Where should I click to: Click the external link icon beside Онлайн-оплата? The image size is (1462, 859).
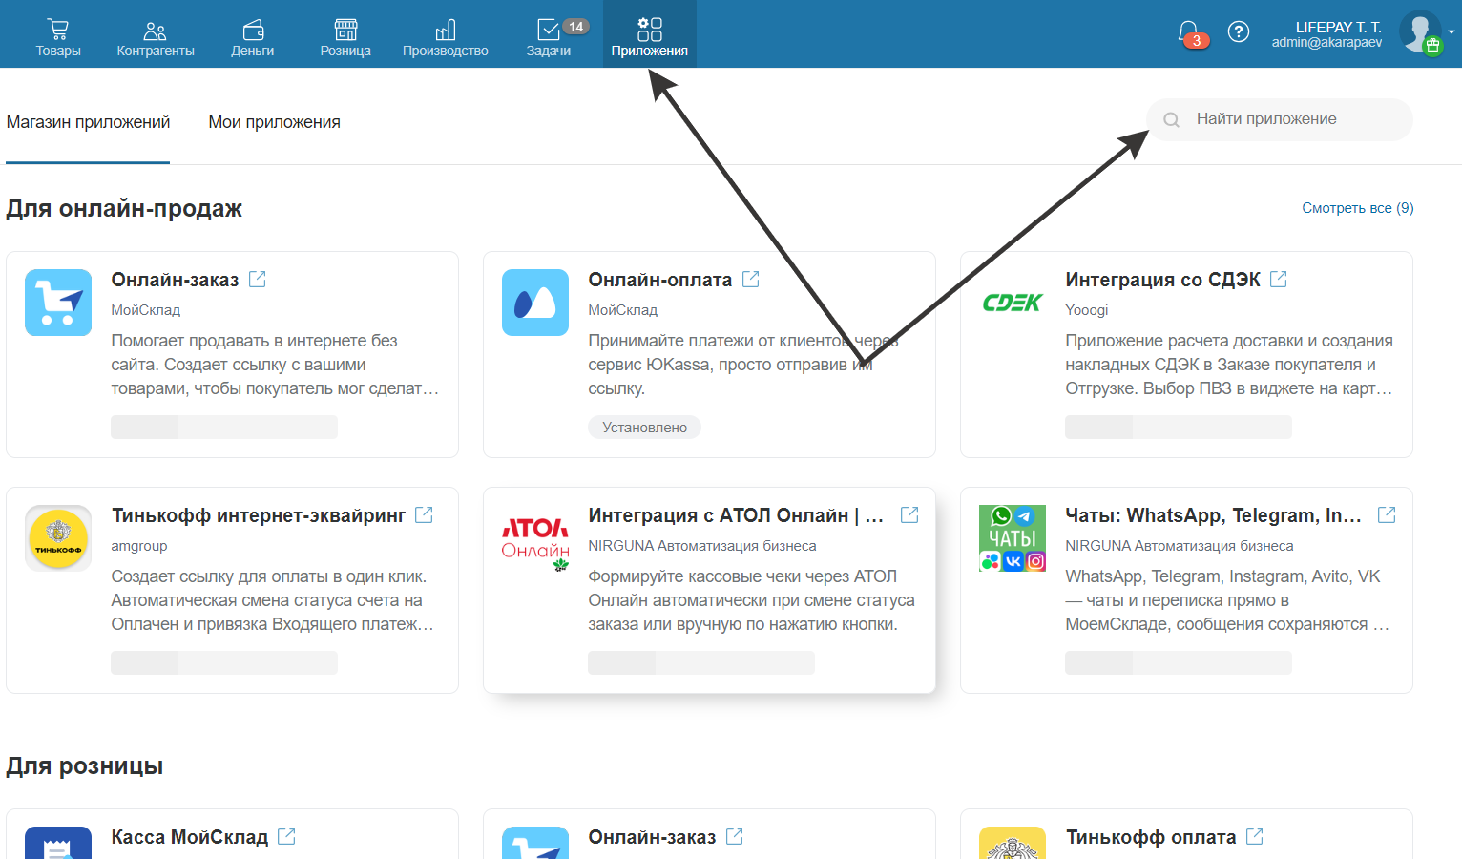[751, 279]
